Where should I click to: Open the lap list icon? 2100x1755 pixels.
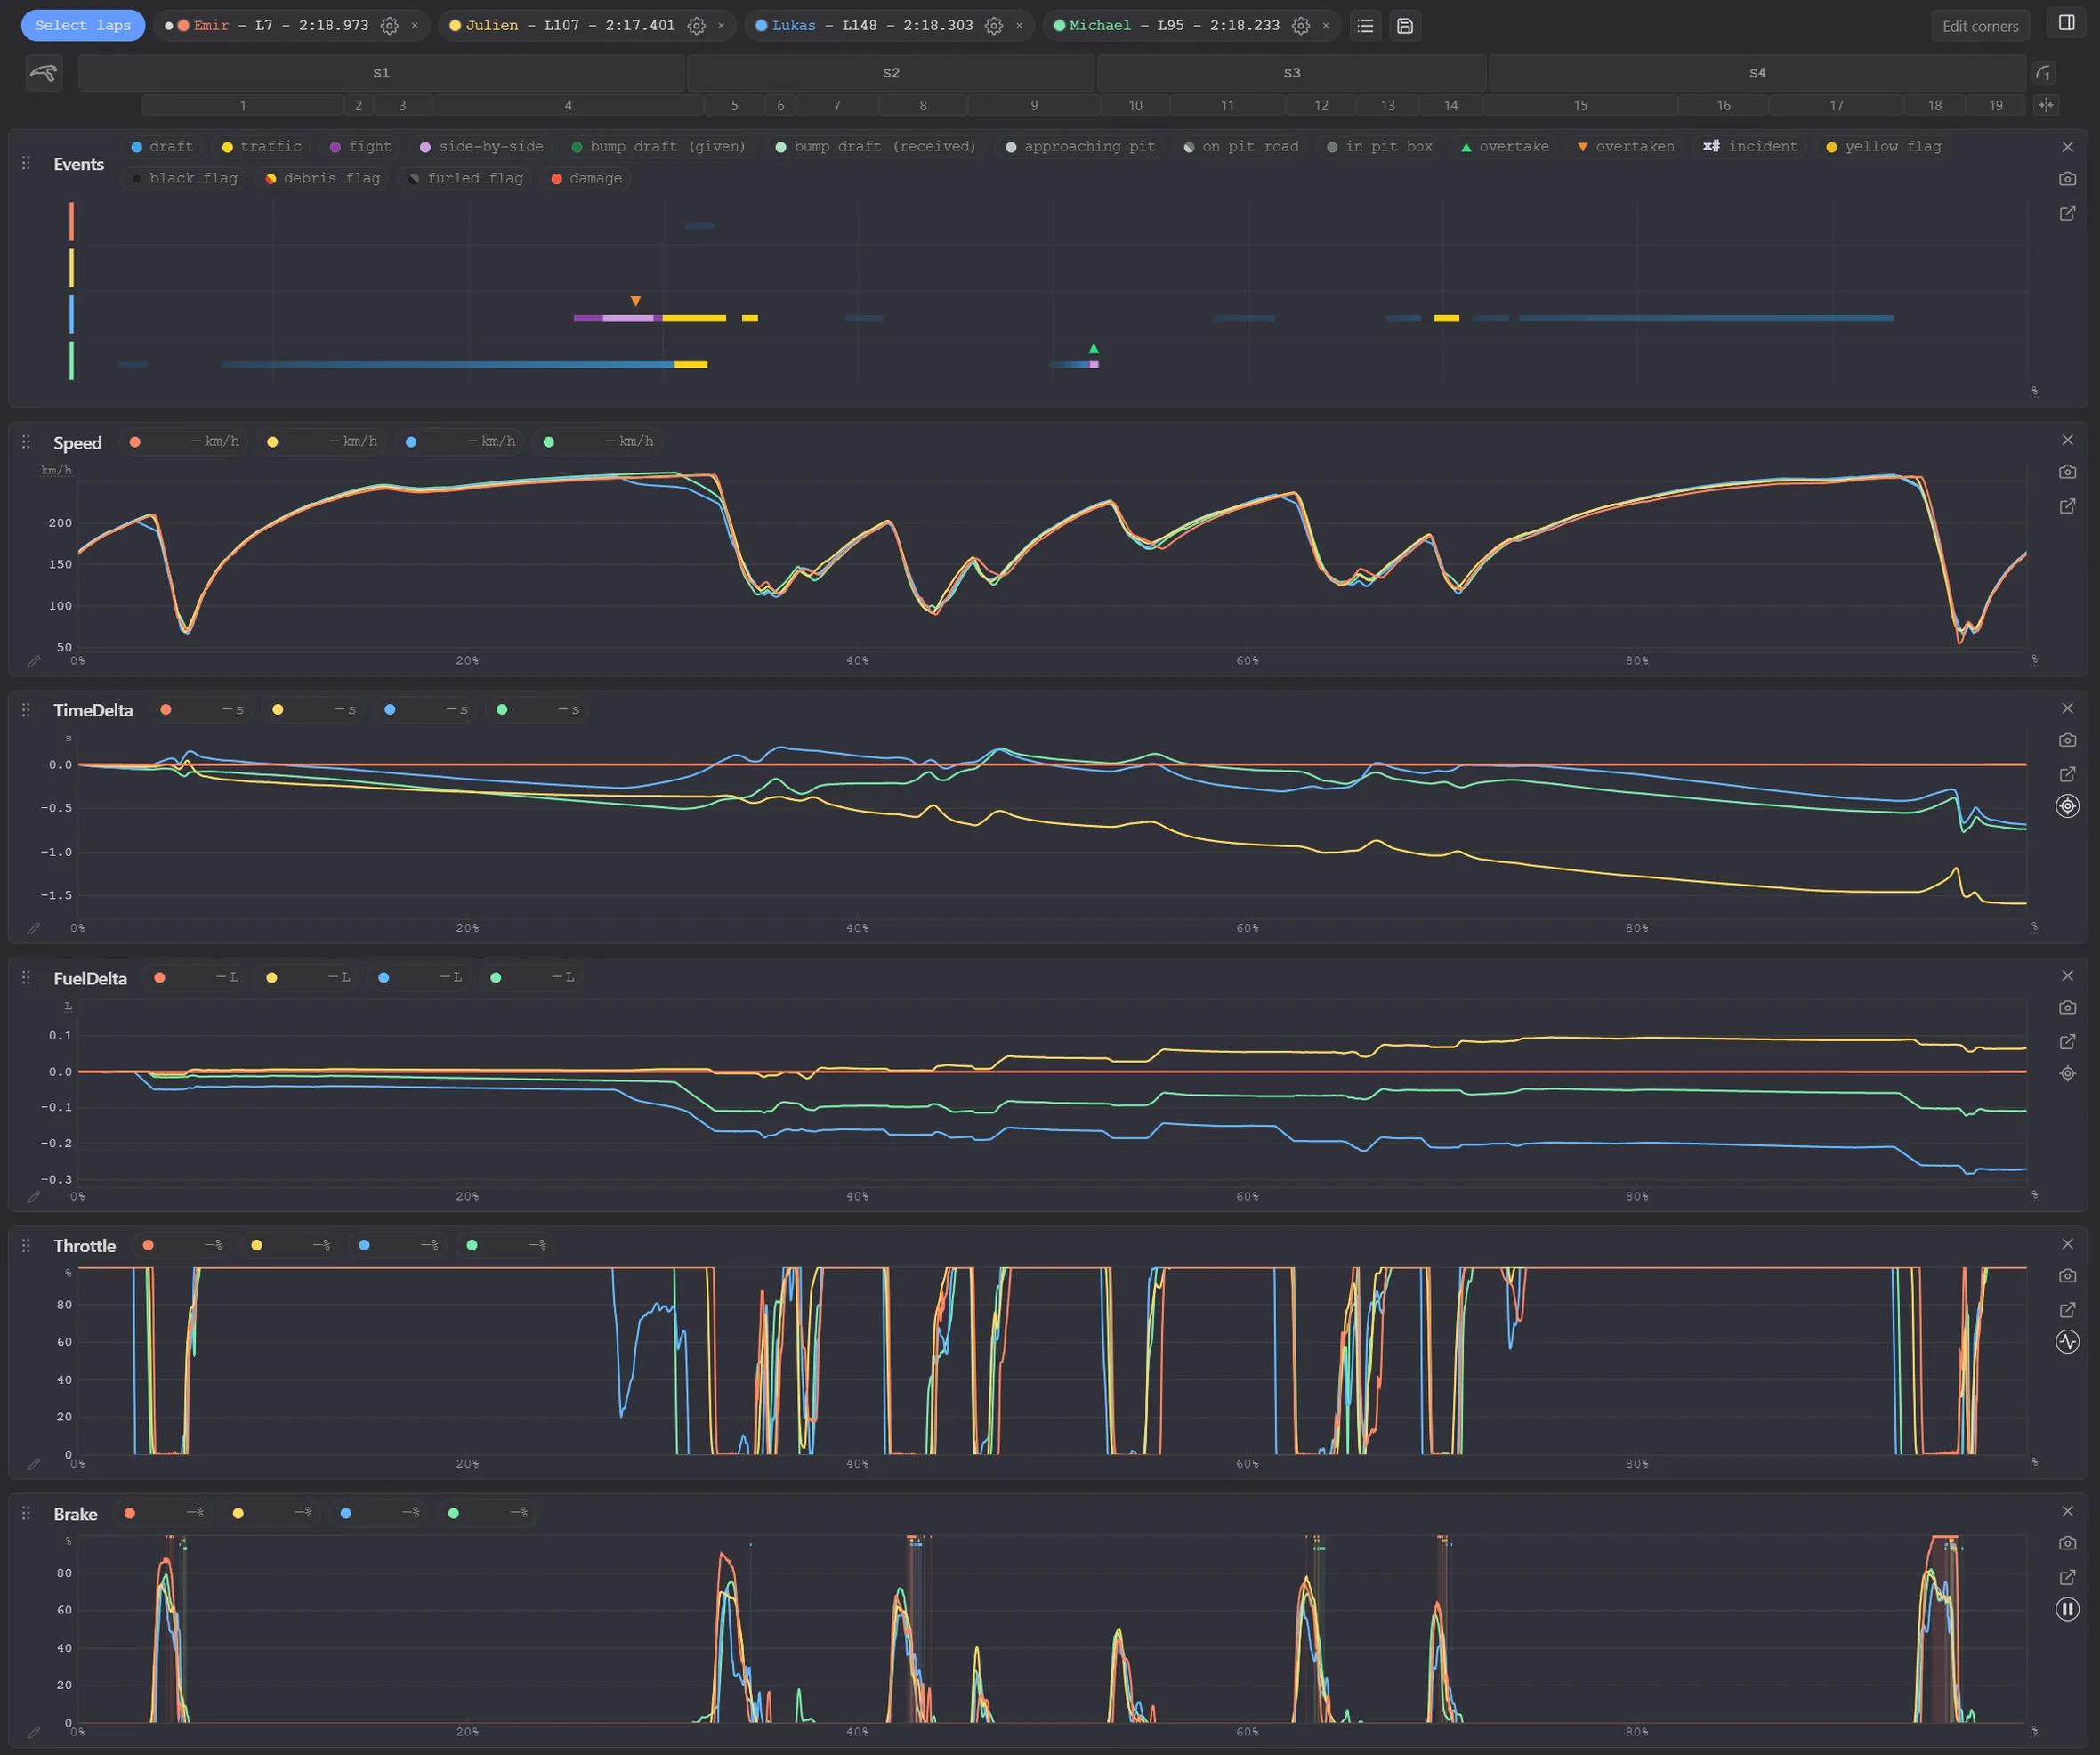1365,26
